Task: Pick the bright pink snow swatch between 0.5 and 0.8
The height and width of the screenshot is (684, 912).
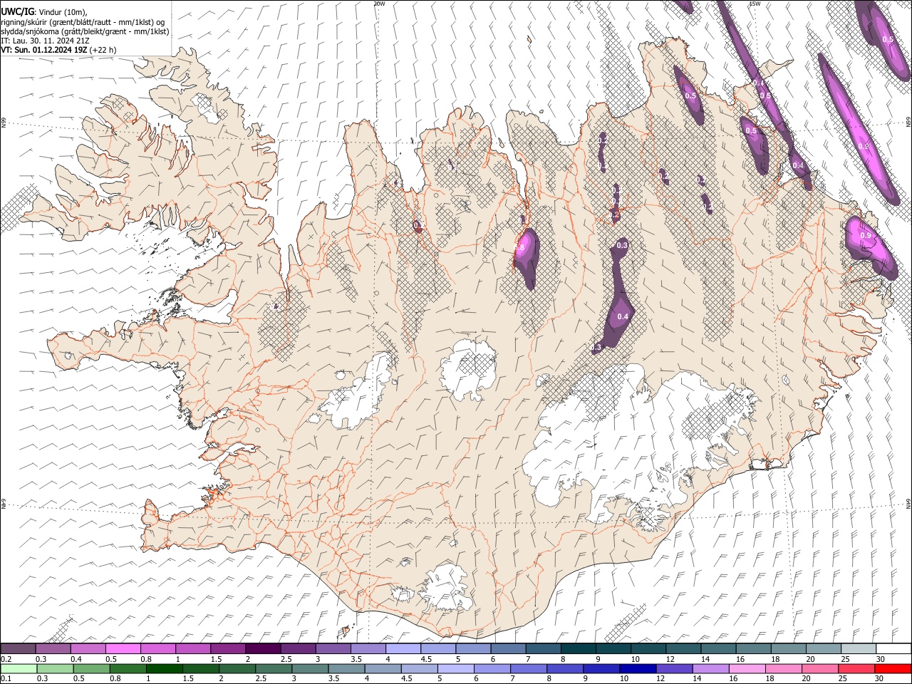Action: tap(123, 648)
